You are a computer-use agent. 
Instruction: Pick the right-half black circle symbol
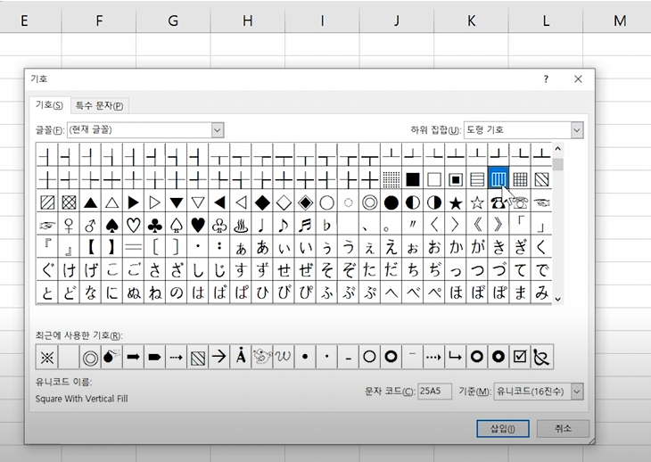[x=434, y=203]
